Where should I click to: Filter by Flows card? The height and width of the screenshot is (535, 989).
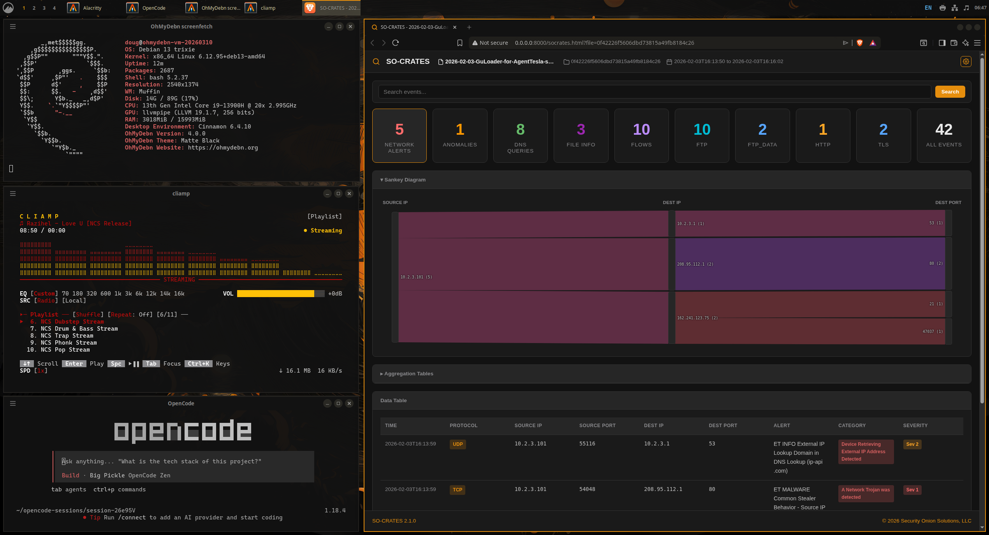click(641, 136)
